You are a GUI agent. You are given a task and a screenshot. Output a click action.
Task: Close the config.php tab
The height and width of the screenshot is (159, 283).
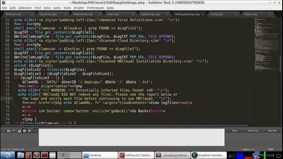coord(236,15)
